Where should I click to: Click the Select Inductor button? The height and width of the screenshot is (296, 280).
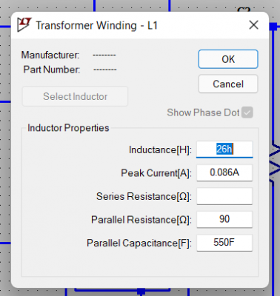tap(75, 96)
